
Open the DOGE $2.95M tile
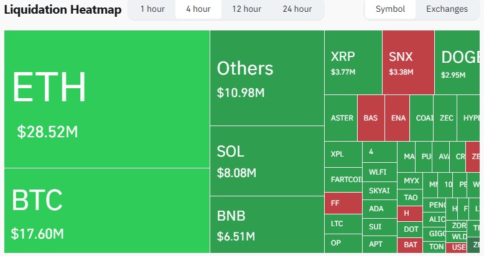click(x=459, y=62)
